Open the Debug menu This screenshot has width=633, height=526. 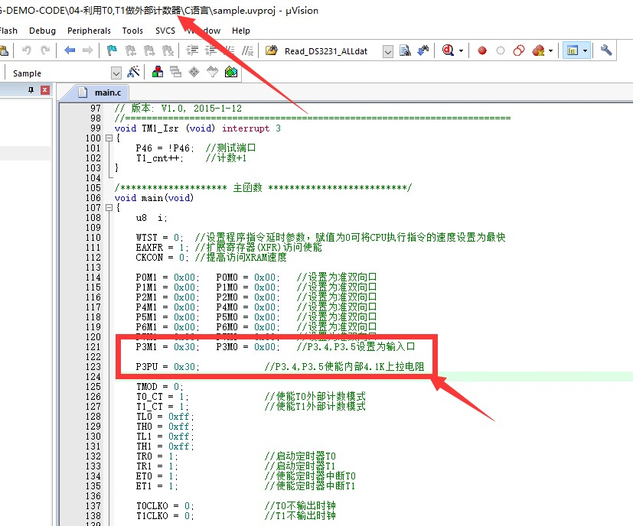tap(42, 31)
